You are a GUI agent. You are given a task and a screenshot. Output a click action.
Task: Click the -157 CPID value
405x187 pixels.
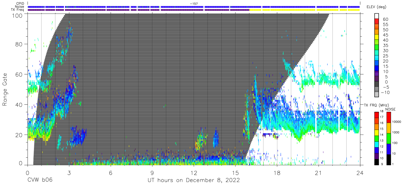pyautogui.click(x=194, y=3)
